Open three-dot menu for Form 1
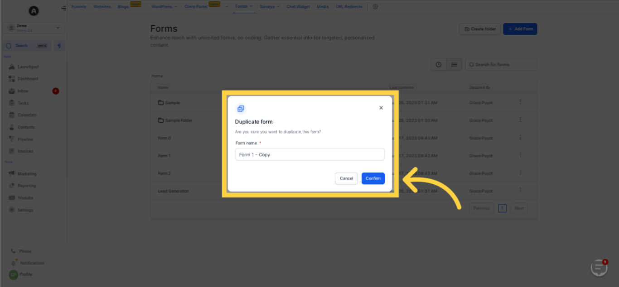Viewport: 619px width, 287px height. [x=521, y=155]
